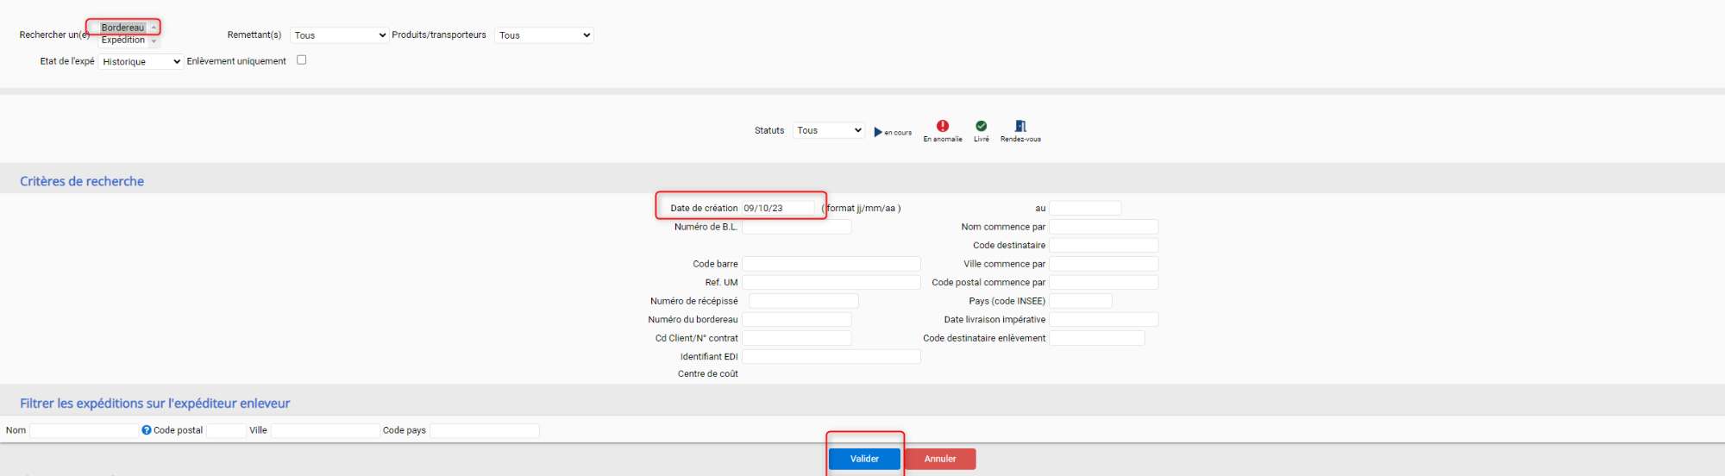Tick the 'Enlèvement uniquement' checkbox
1725x476 pixels.
(301, 60)
